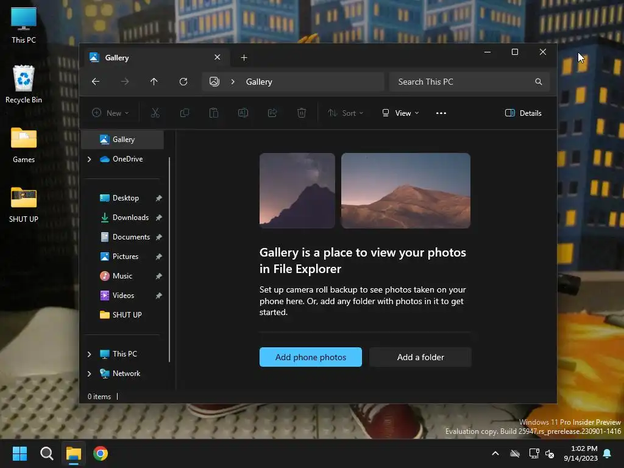The height and width of the screenshot is (468, 624).
Task: Click the Add phone photos button
Action: coord(310,357)
